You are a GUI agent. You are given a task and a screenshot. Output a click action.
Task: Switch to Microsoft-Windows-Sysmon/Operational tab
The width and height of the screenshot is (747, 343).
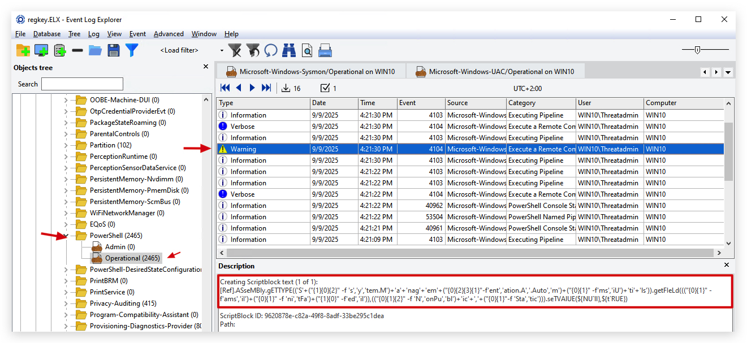pos(310,72)
